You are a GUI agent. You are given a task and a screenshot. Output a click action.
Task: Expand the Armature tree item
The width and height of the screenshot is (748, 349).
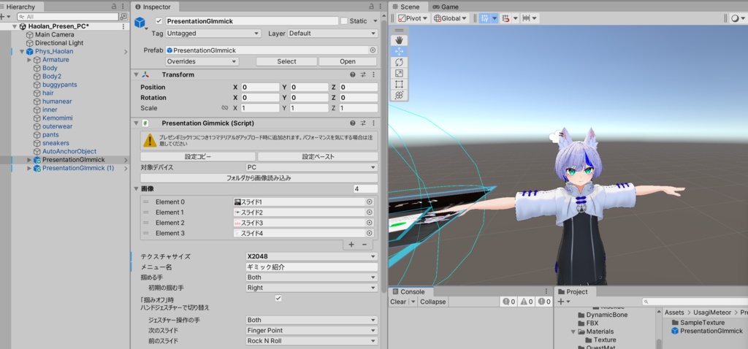pyautogui.click(x=29, y=60)
